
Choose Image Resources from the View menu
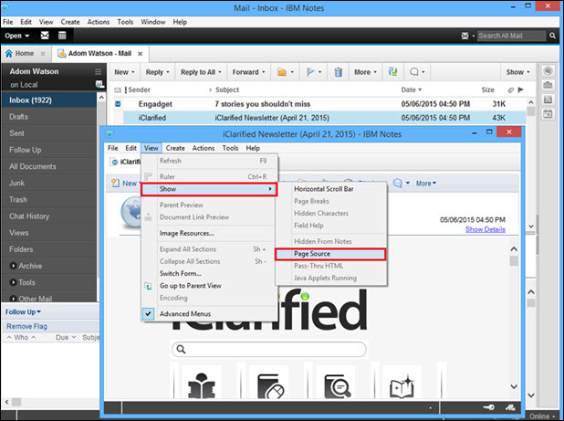pos(186,233)
